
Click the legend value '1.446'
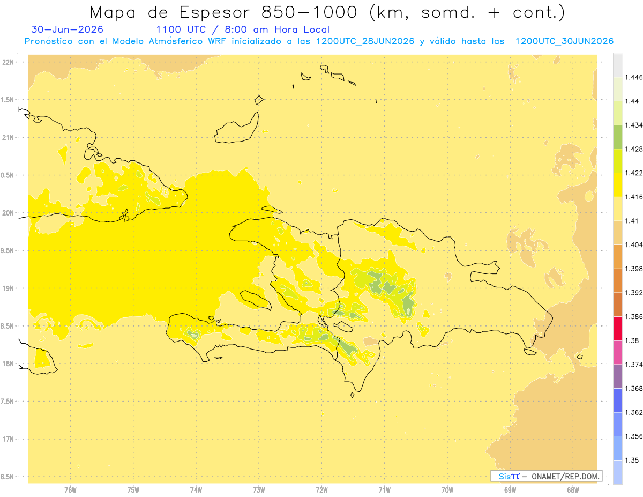pos(635,77)
